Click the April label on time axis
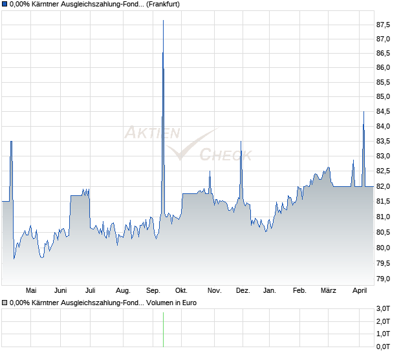This screenshot has width=401, height=353. [x=359, y=290]
